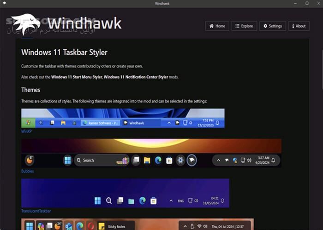323x230 pixels.
Task: Click the Windhawk eagle logo
Action: pos(26,23)
